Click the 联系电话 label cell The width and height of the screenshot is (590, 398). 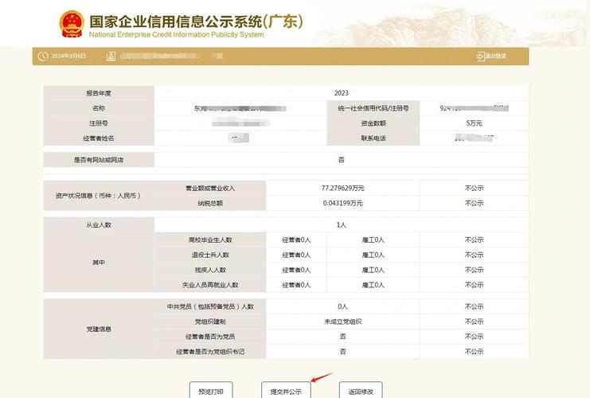pyautogui.click(x=373, y=138)
